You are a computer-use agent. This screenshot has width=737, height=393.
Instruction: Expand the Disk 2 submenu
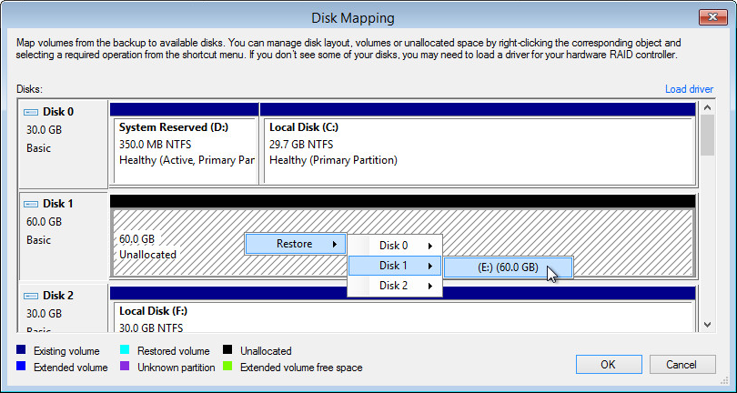pyautogui.click(x=395, y=286)
